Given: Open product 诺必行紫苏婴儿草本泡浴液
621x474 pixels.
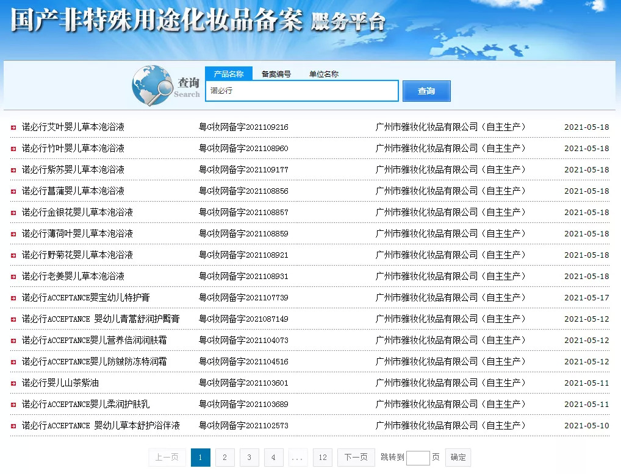Looking at the screenshot, I should tap(73, 170).
